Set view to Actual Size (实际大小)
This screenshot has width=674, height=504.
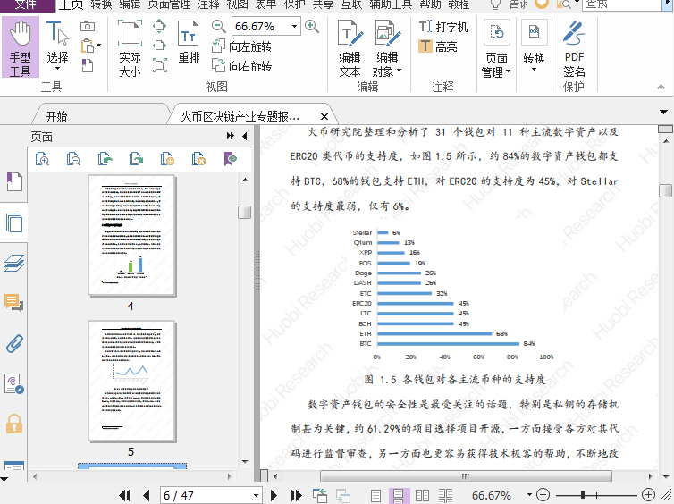pyautogui.click(x=130, y=48)
